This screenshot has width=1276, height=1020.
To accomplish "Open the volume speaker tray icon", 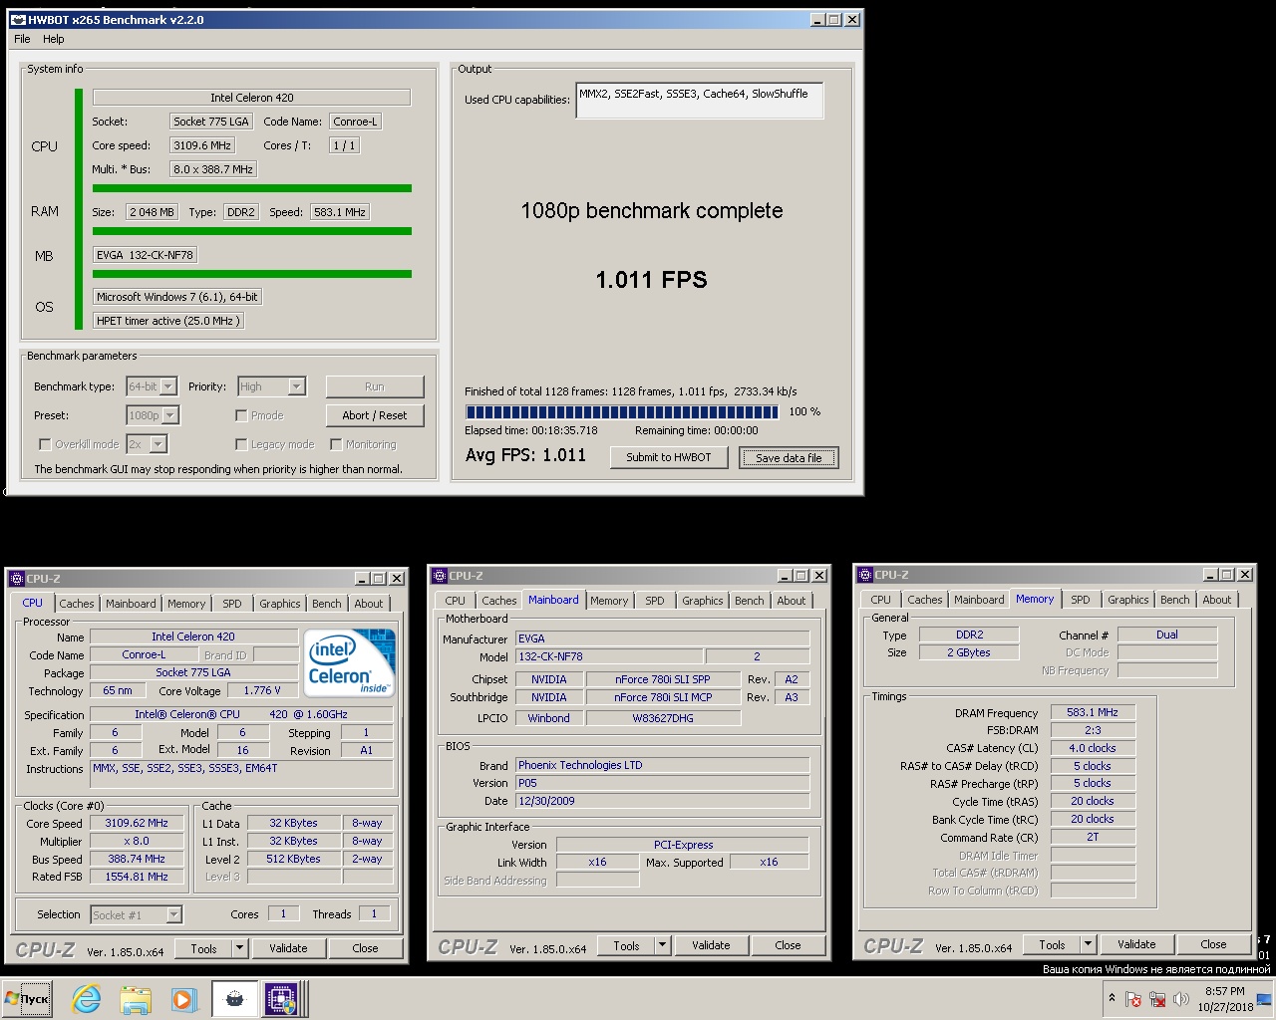I will 1181,999.
